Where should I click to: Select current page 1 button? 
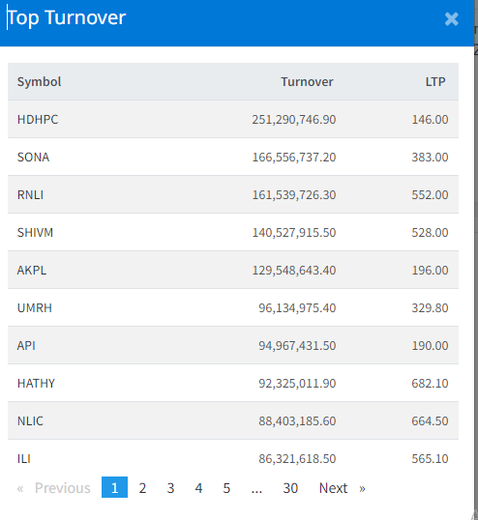coord(114,487)
